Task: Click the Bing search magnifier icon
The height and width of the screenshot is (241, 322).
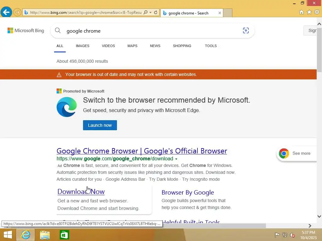Action: 58,30
